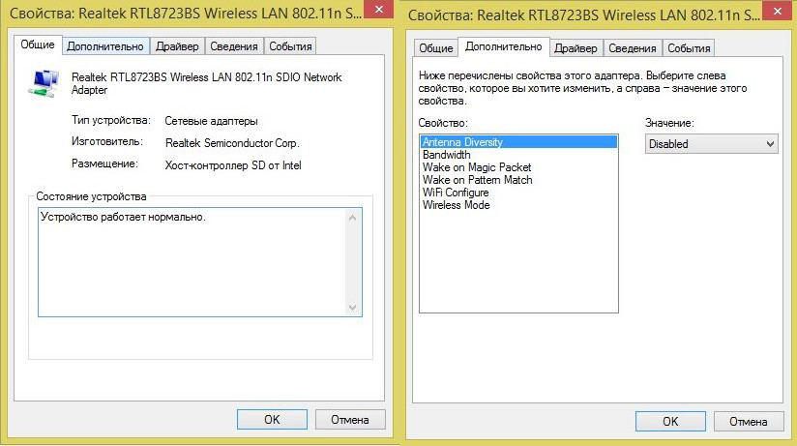Click Отмена in the device status dialog
The height and width of the screenshot is (446, 797).
[350, 420]
